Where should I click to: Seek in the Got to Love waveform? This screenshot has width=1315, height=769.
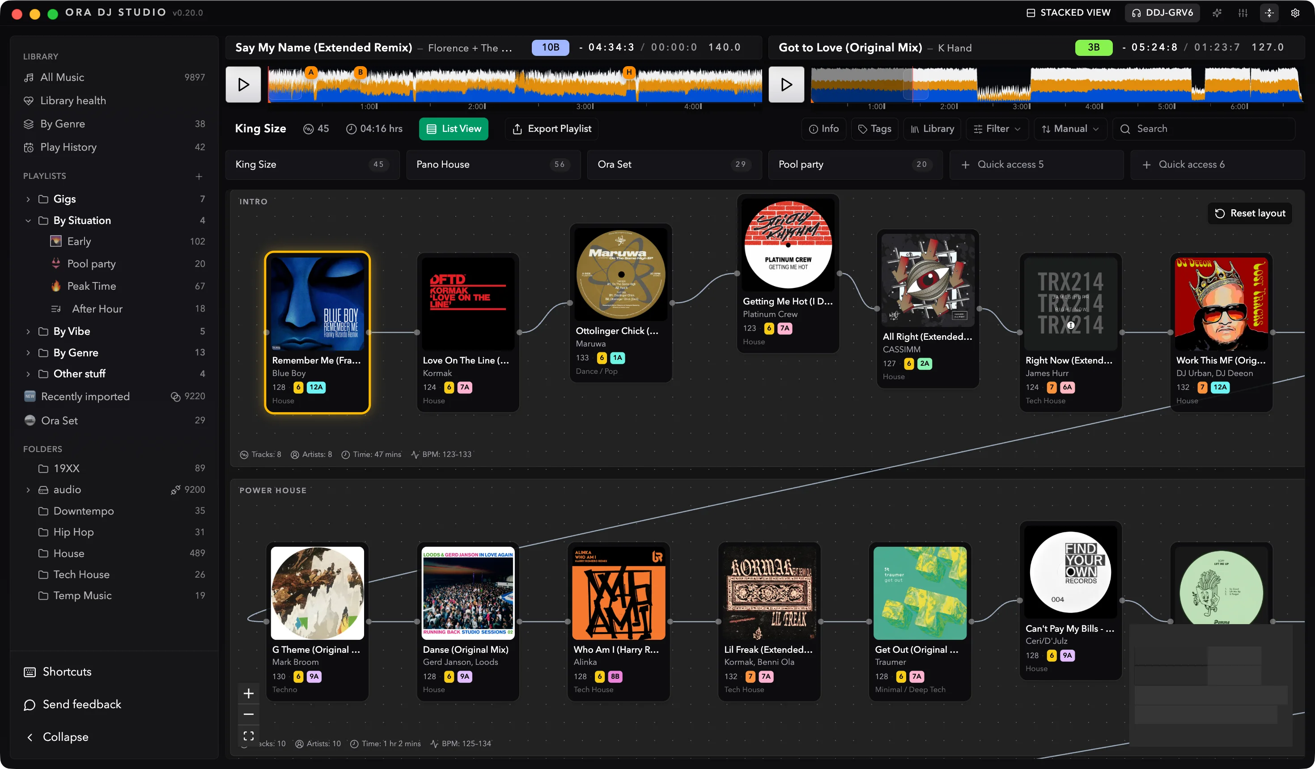tap(1056, 85)
